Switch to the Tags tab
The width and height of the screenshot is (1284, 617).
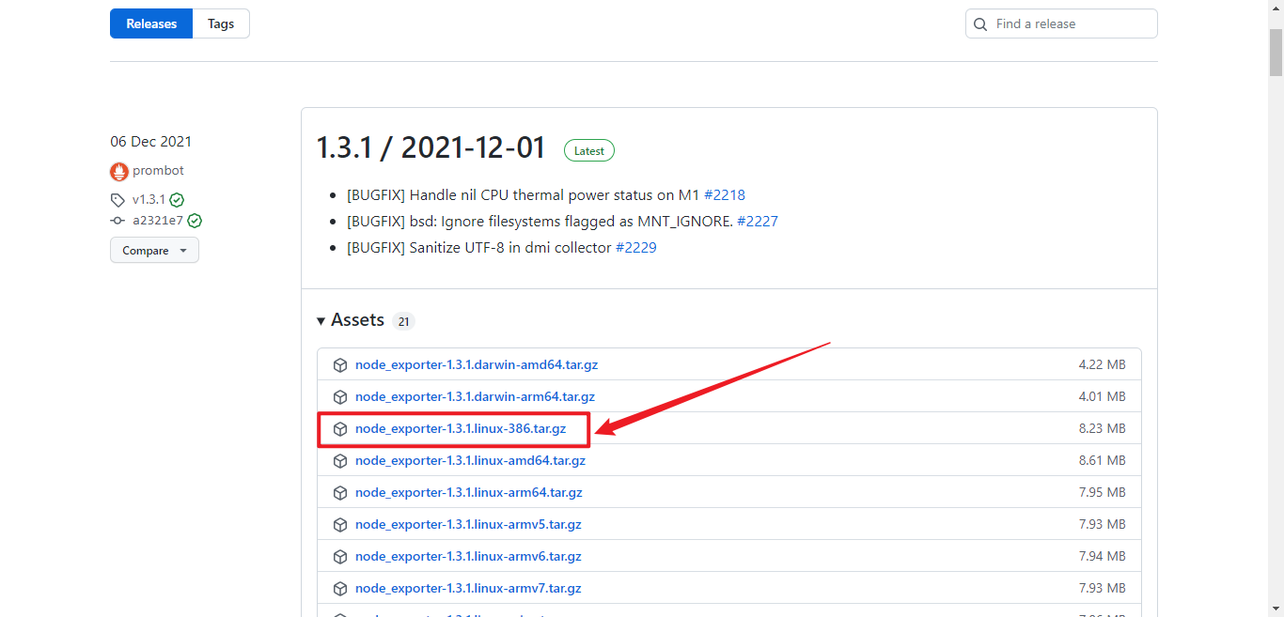pyautogui.click(x=221, y=23)
